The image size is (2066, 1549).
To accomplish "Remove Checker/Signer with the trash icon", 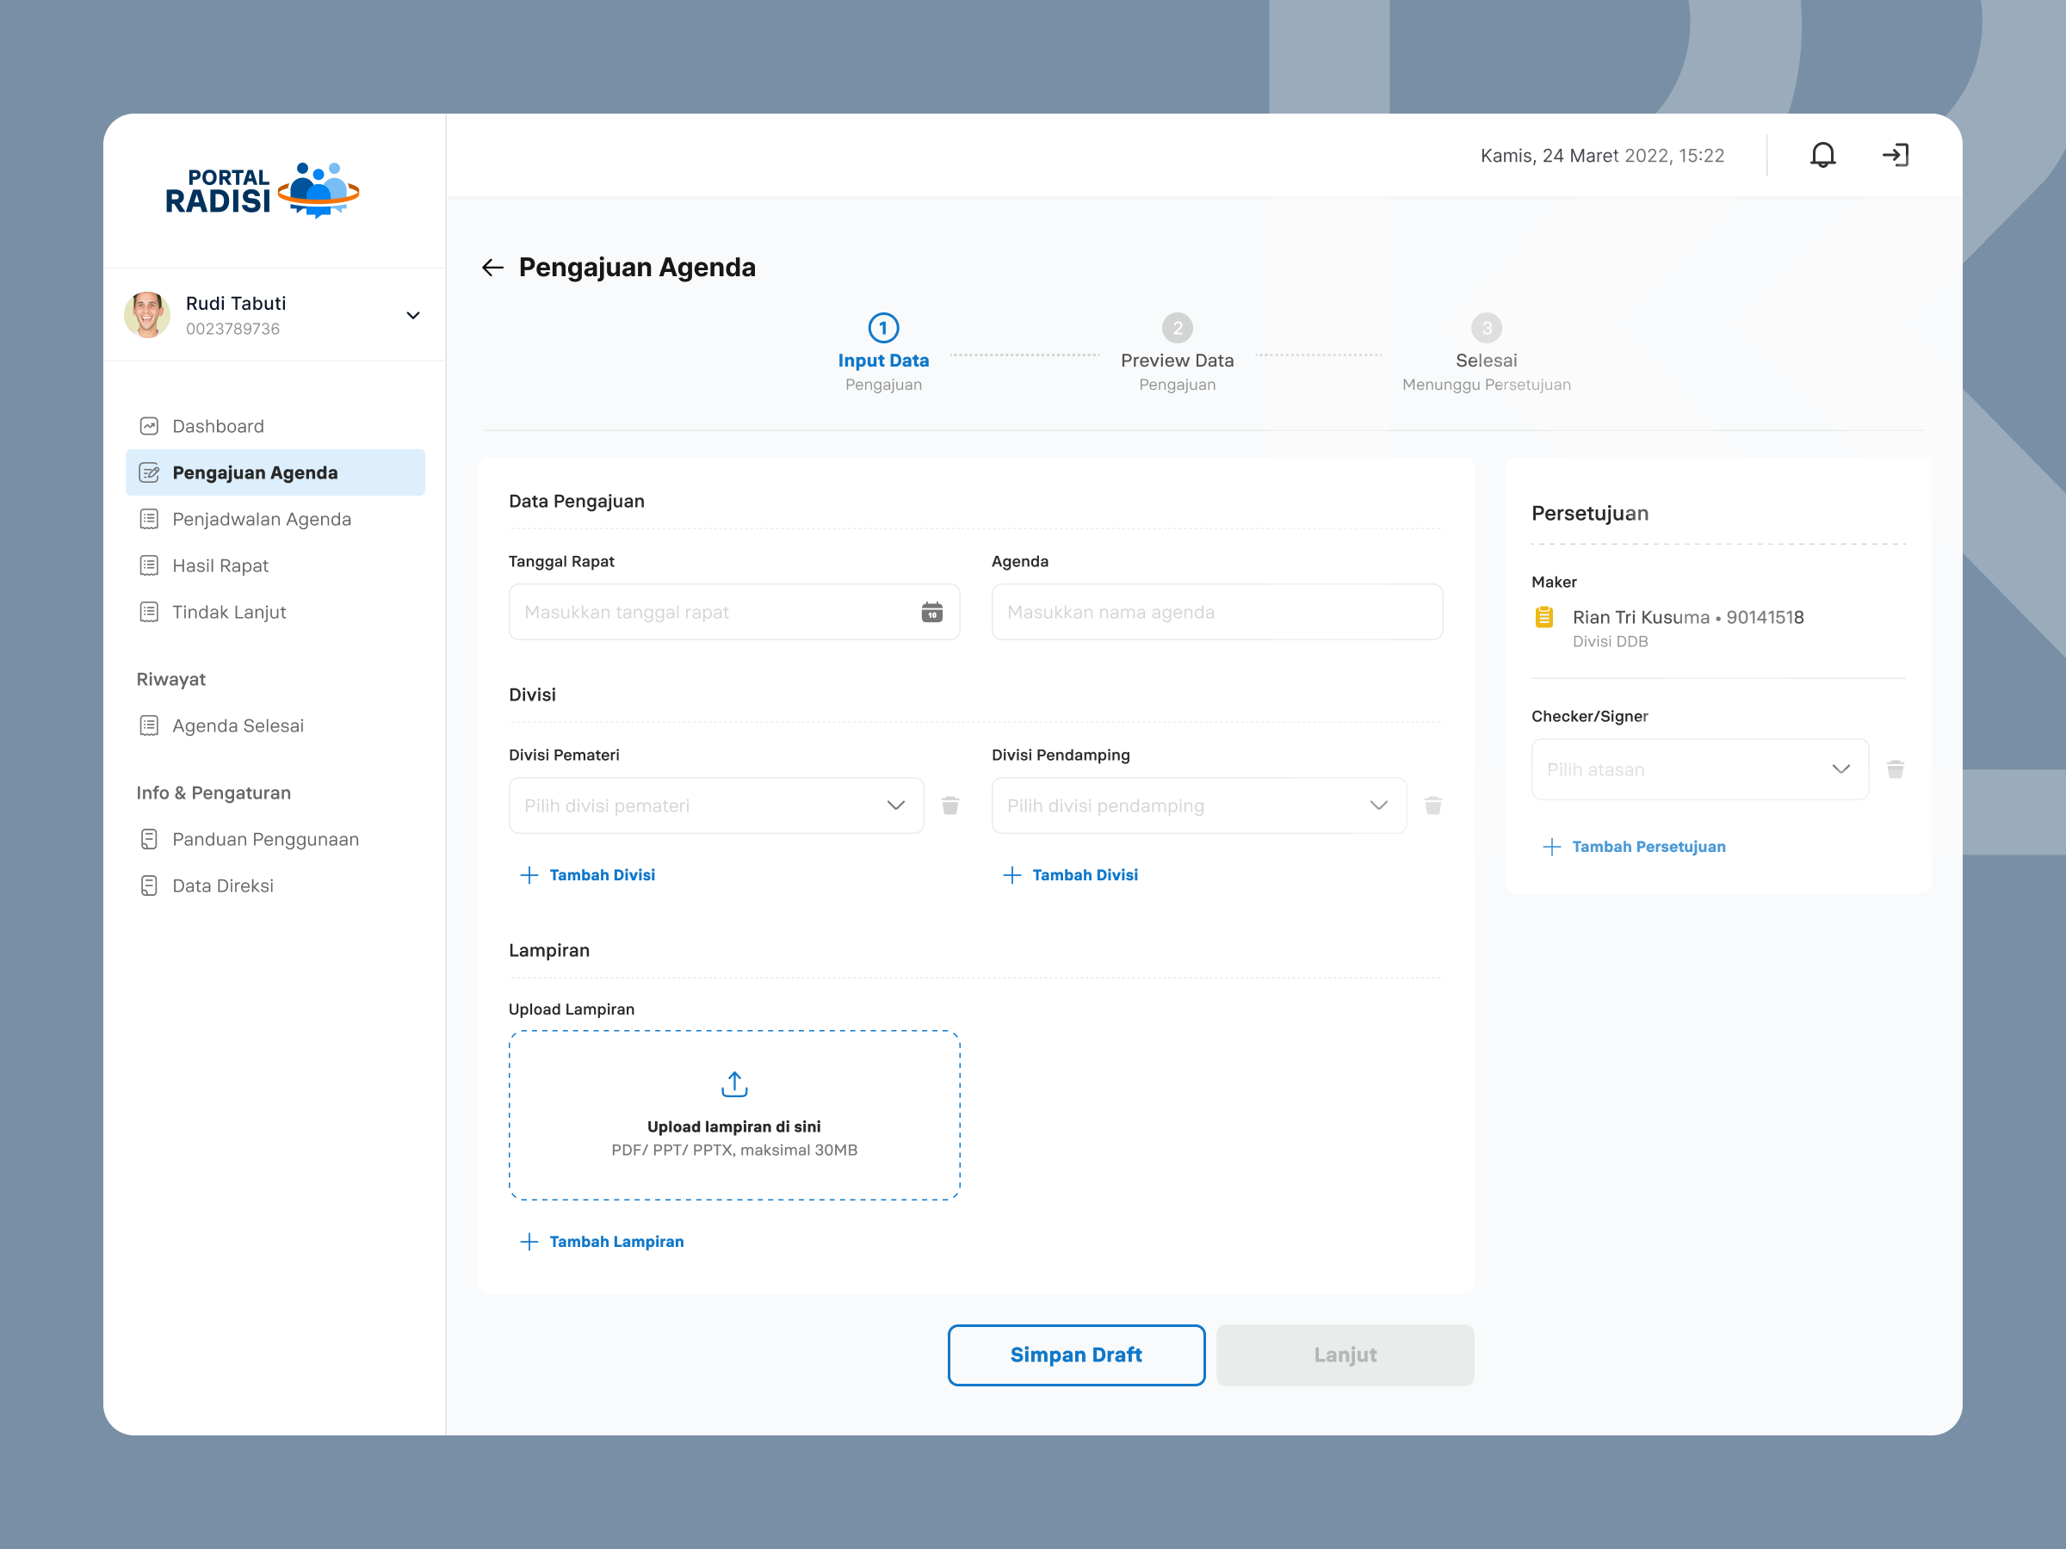I will point(1895,768).
